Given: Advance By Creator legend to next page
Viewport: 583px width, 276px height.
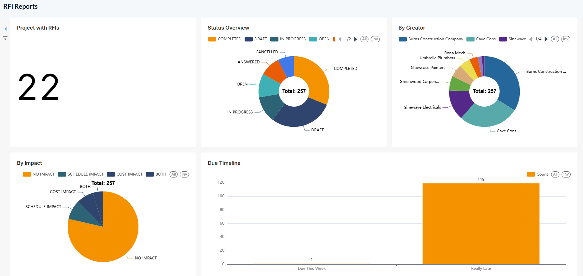Looking at the screenshot, I should 546,39.
